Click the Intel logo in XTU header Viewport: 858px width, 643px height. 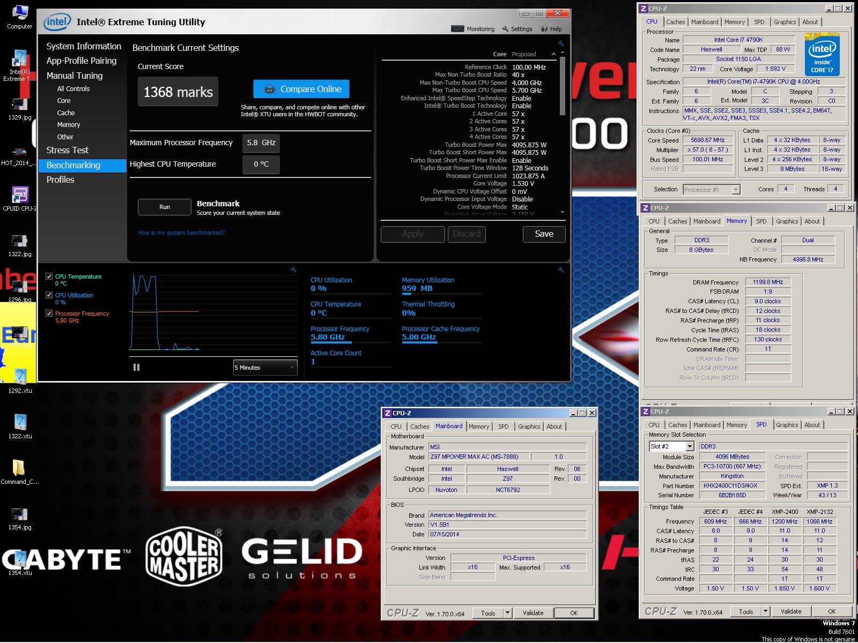pyautogui.click(x=57, y=22)
